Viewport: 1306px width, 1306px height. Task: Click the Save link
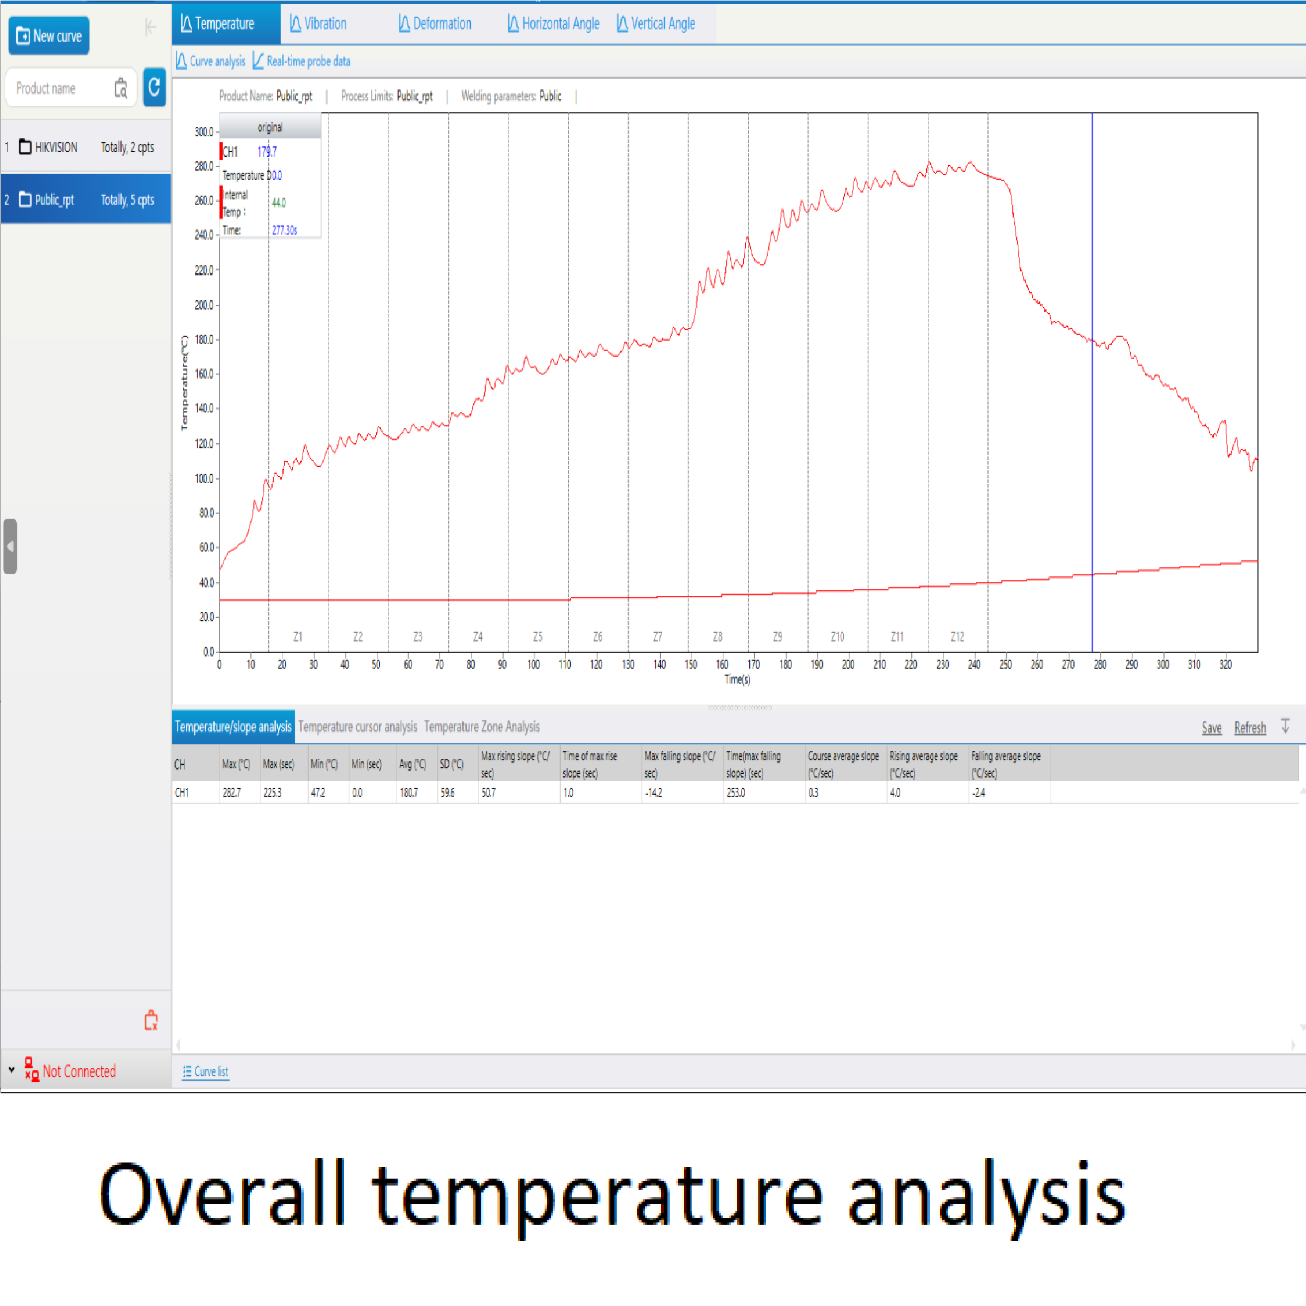pyautogui.click(x=1211, y=728)
